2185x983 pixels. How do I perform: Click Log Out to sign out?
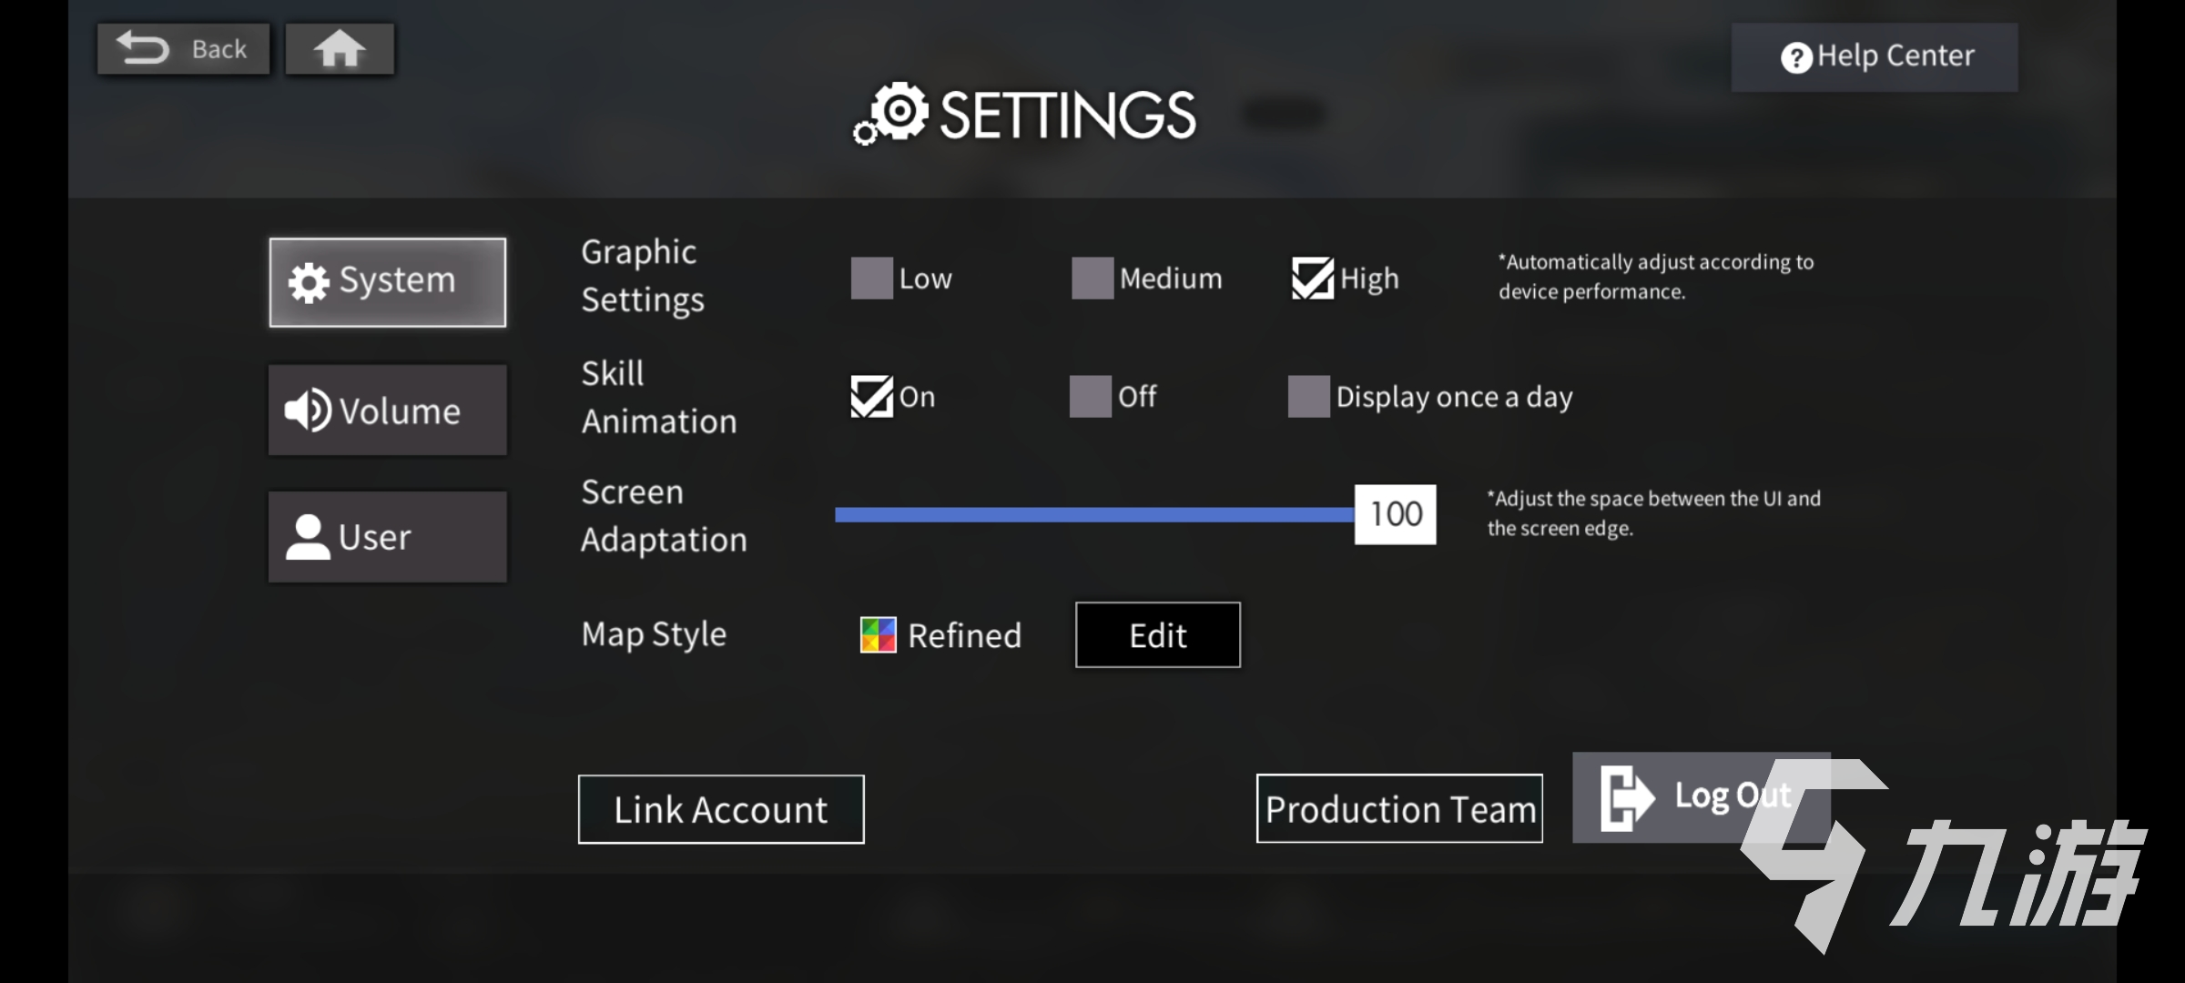(x=1700, y=795)
